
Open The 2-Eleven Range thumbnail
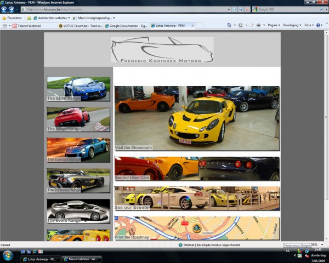tap(78, 181)
